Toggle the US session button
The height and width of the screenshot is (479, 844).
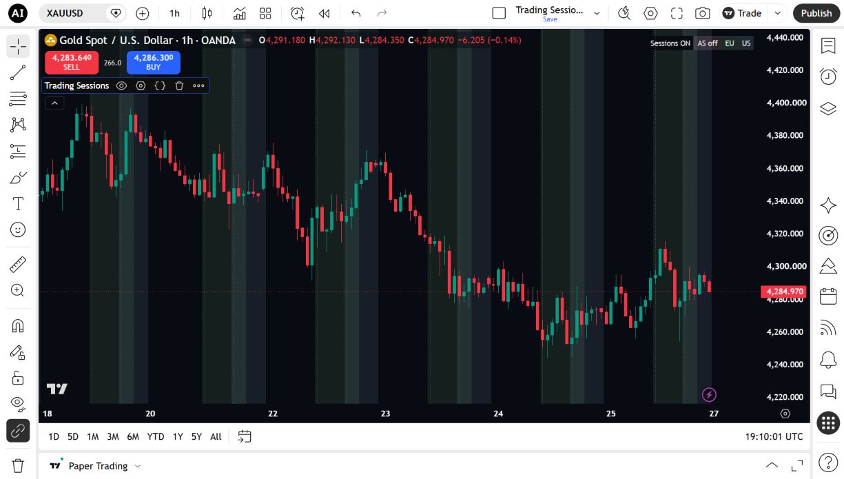(746, 43)
